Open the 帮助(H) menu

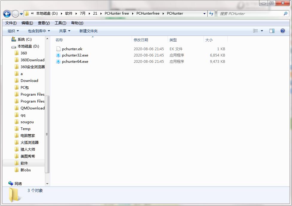coord(77,23)
